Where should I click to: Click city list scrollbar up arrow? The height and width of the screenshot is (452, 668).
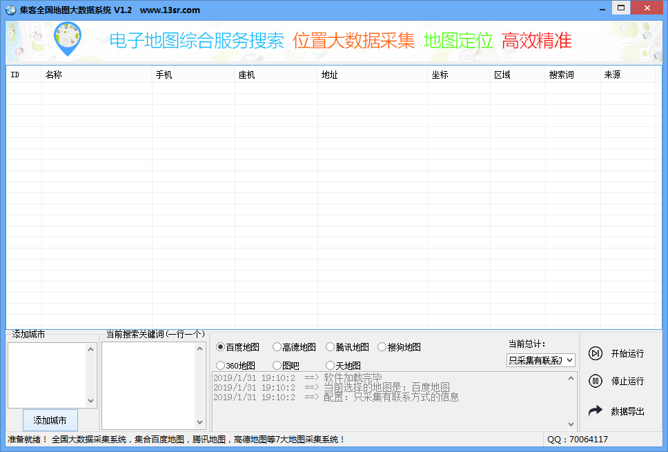point(90,349)
